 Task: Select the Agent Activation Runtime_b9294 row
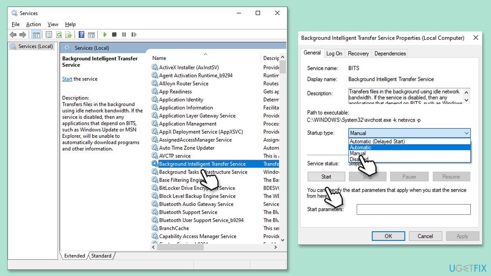pyautogui.click(x=215, y=76)
